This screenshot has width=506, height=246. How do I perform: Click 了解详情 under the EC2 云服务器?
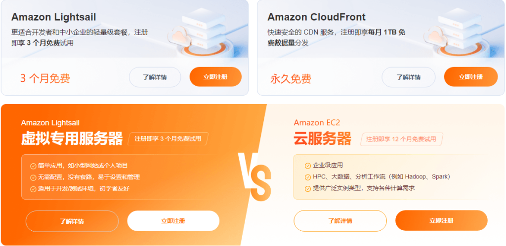coord(340,221)
